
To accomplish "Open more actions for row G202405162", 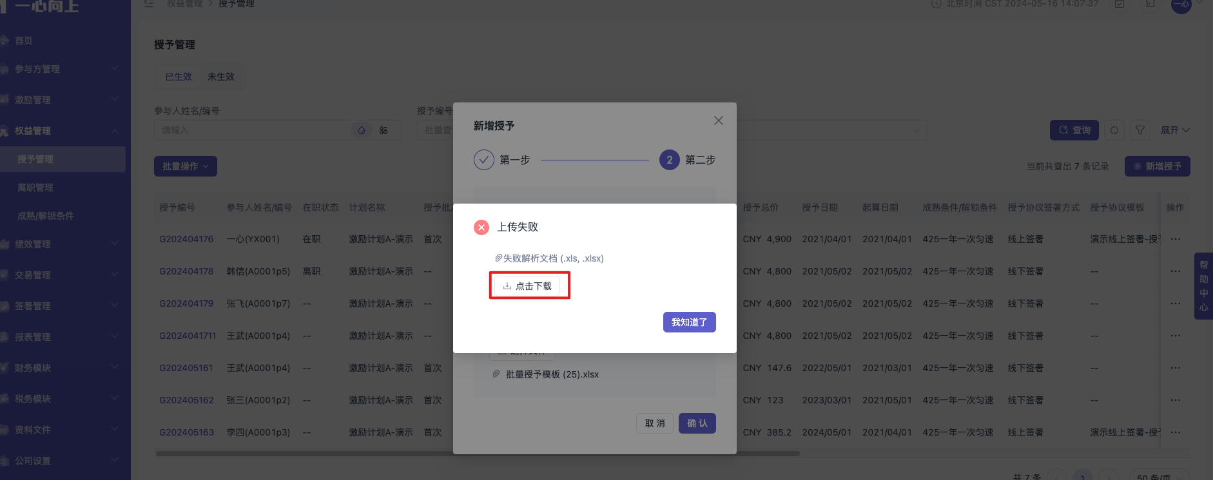I will click(x=1176, y=400).
